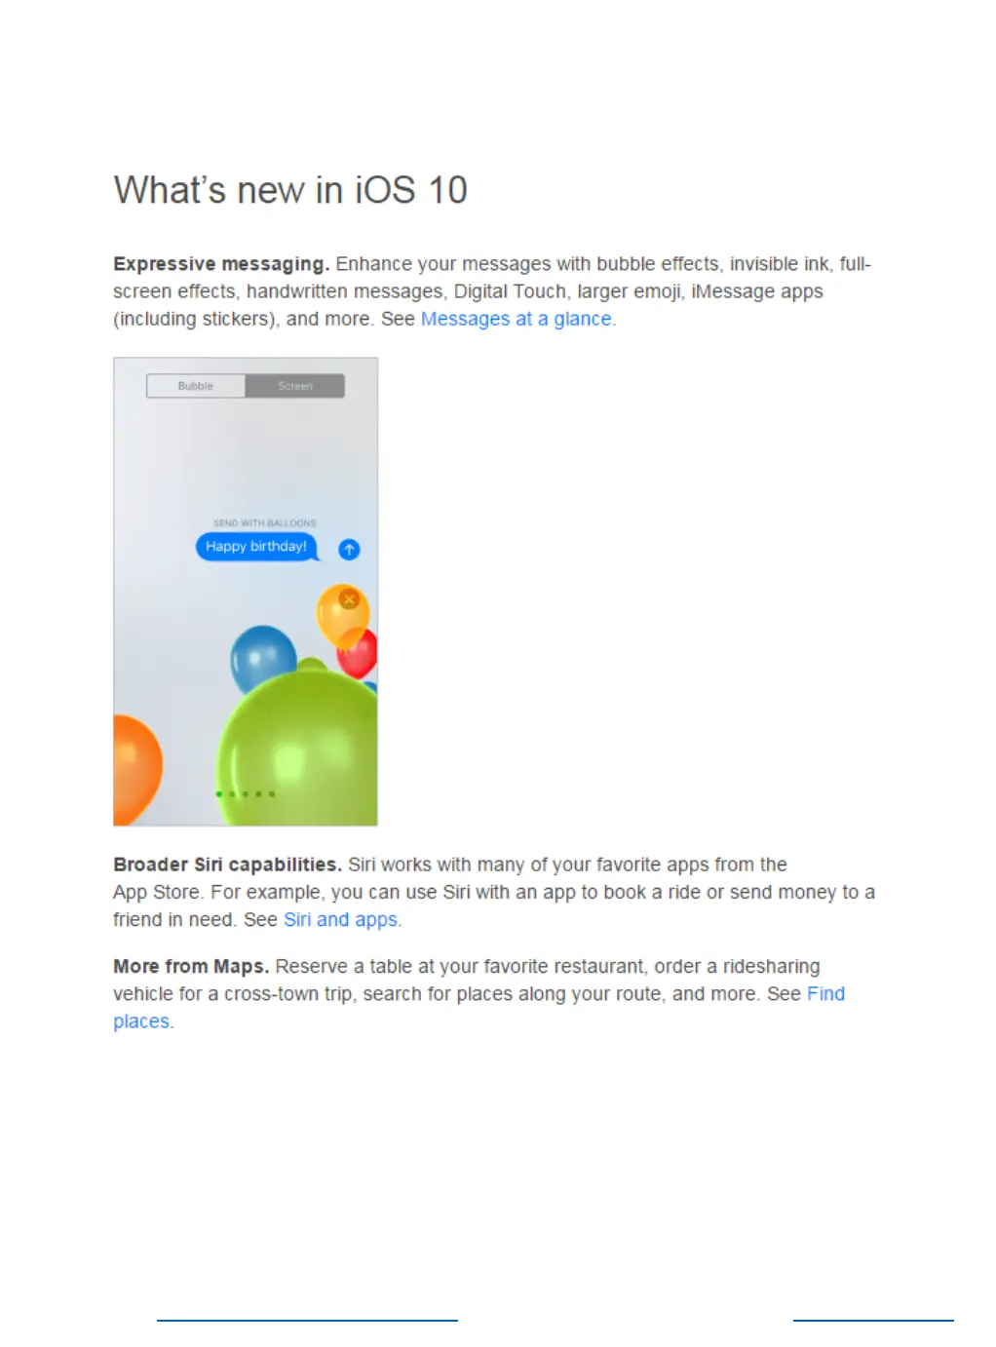Select the Bubble effect tab

pyautogui.click(x=196, y=386)
